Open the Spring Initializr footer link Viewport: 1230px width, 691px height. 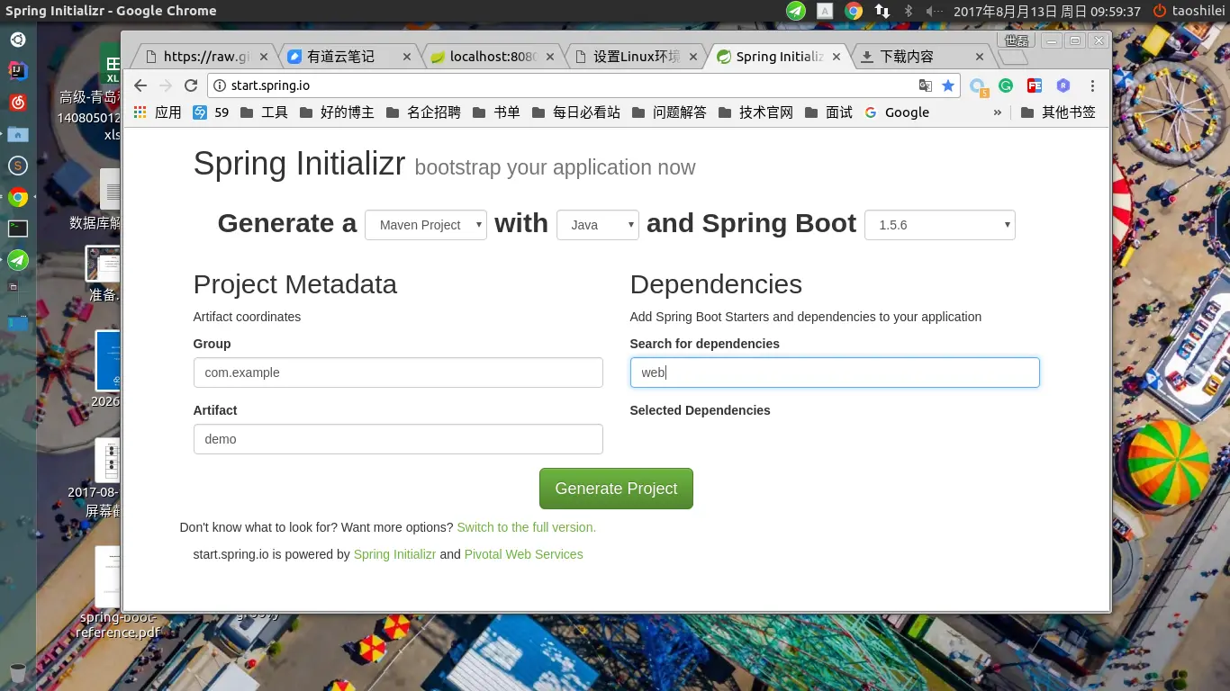click(x=394, y=554)
